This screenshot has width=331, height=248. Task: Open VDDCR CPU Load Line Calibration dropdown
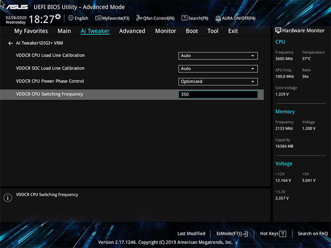(x=218, y=56)
